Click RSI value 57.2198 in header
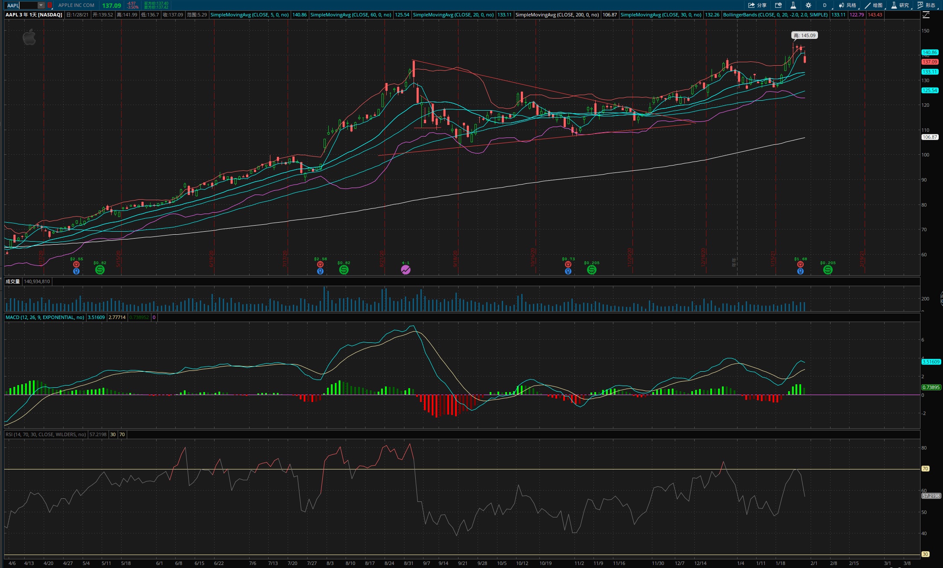The height and width of the screenshot is (568, 943). tap(98, 434)
